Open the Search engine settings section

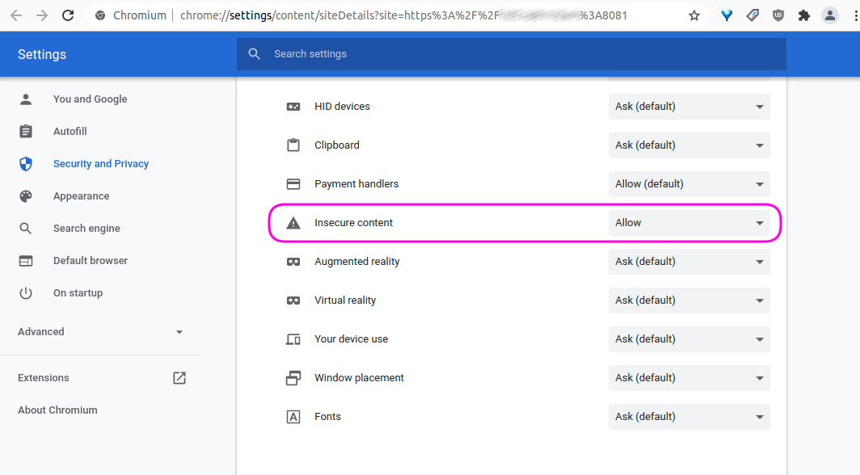click(87, 228)
